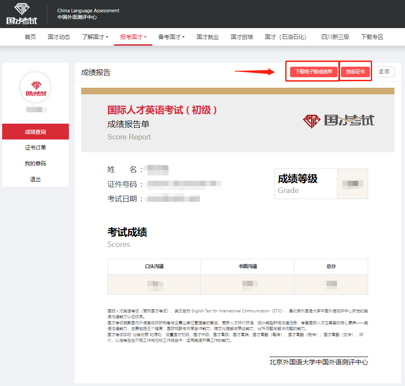Expand the 备考国才 dropdown menu
This screenshot has height=386, width=405.
[x=172, y=37]
